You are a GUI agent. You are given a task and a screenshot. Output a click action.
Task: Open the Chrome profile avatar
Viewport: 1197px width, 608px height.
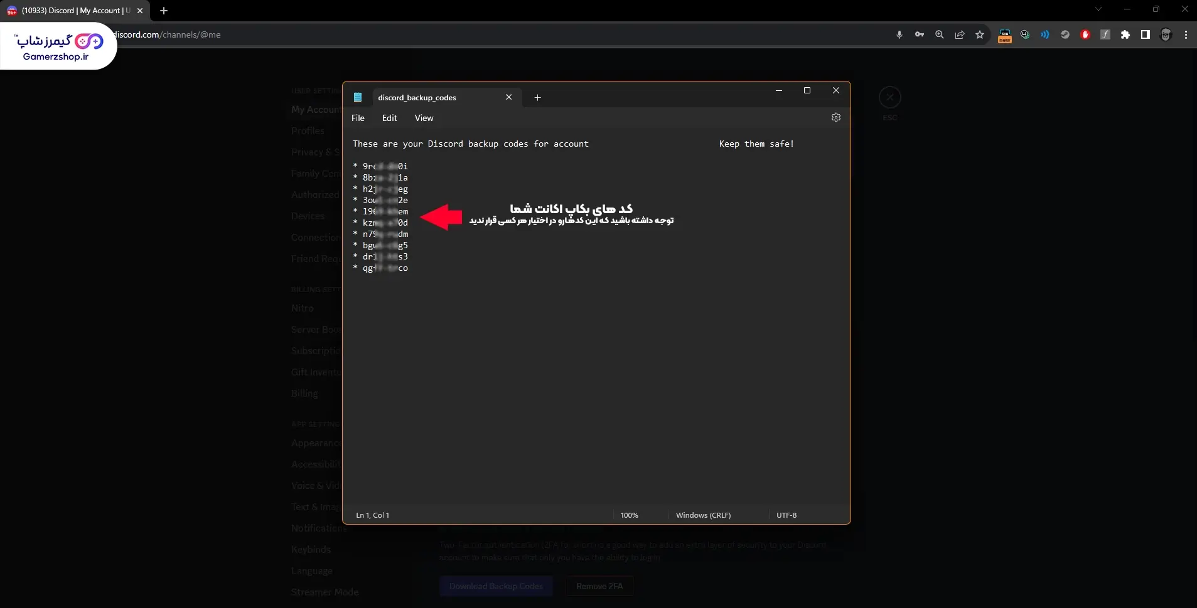pyautogui.click(x=1166, y=34)
